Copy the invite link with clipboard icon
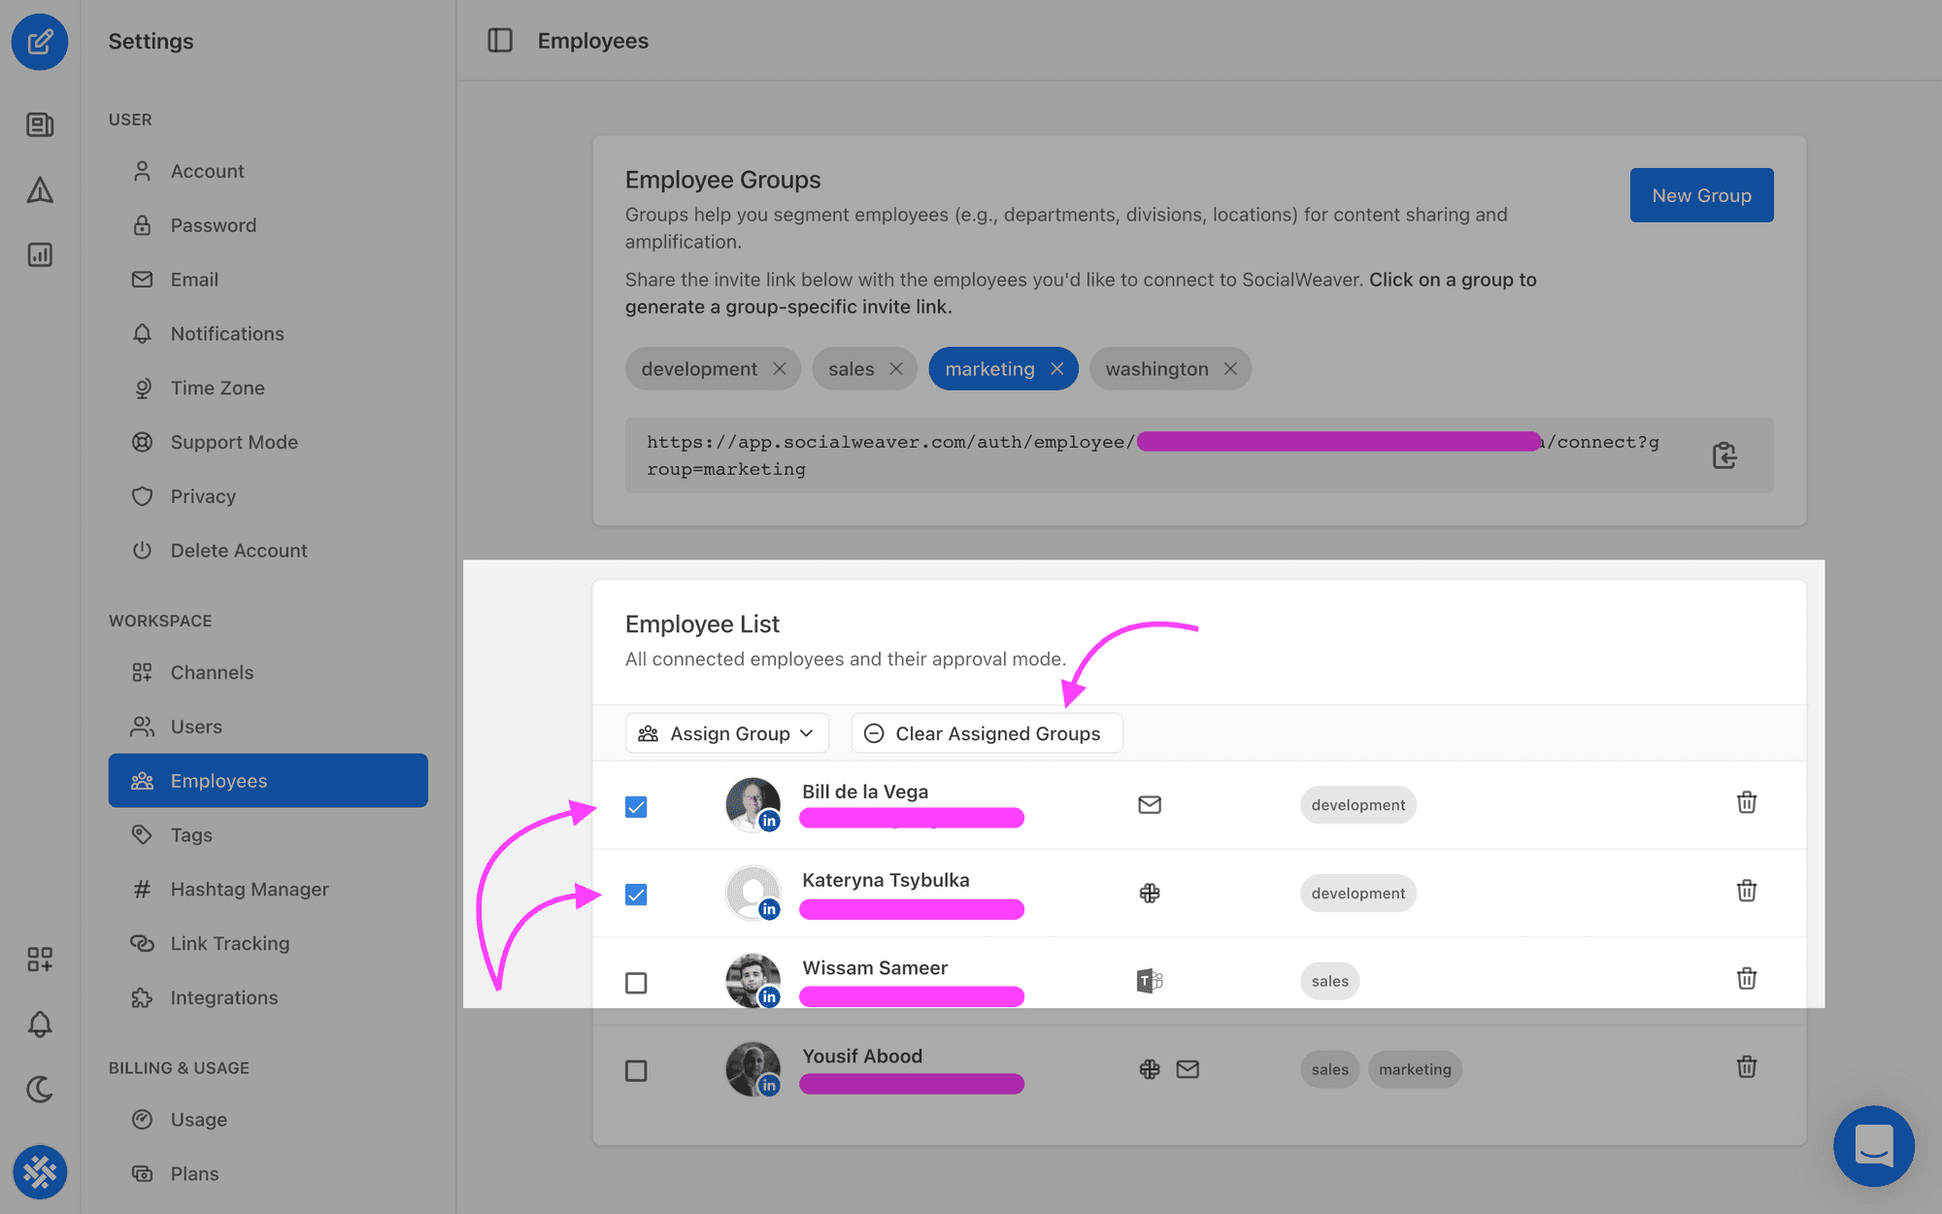The height and width of the screenshot is (1214, 1942). click(x=1724, y=455)
